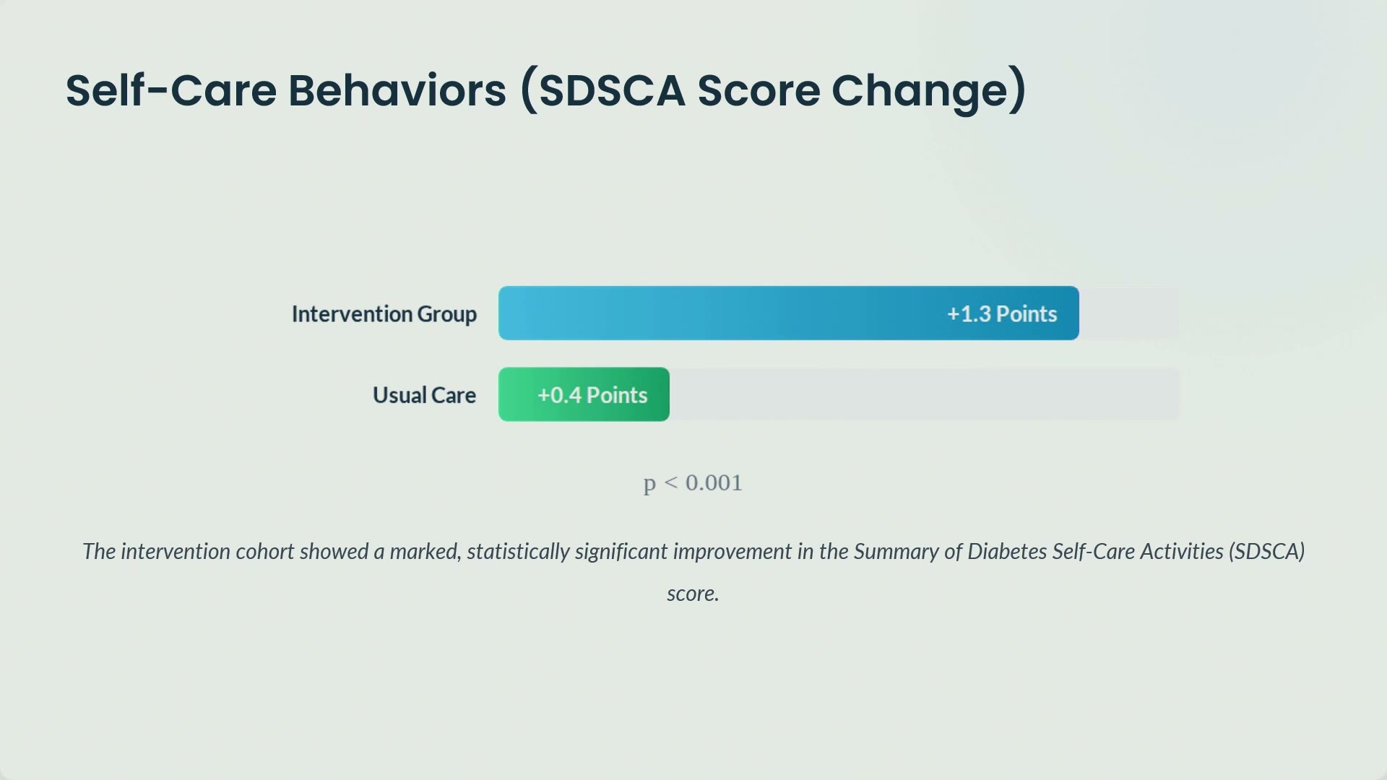
Task: Click "The intervention cohort" at caption start
Action: 189,552
